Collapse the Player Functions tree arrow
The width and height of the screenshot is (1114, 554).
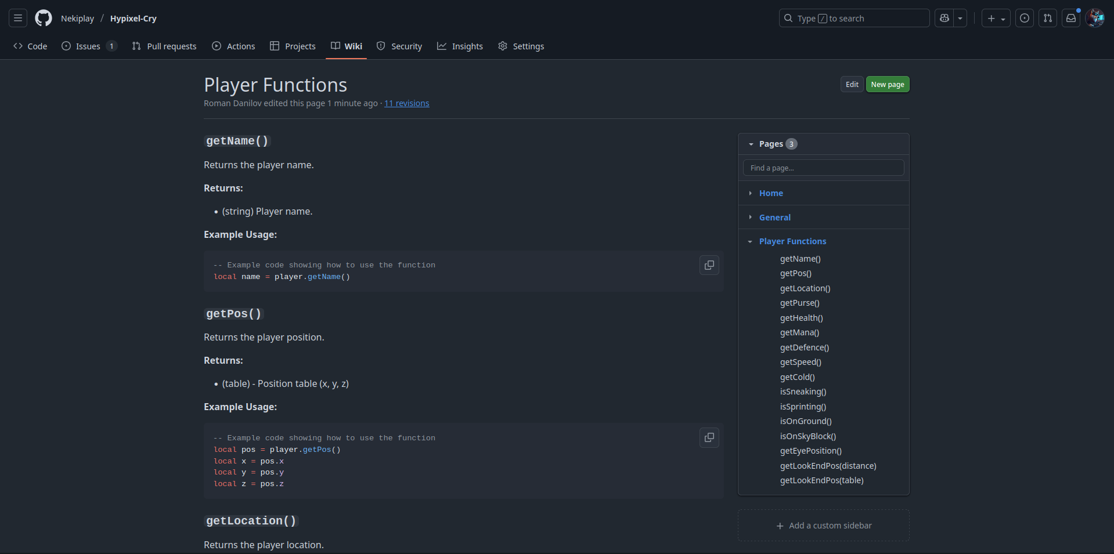pyautogui.click(x=750, y=241)
